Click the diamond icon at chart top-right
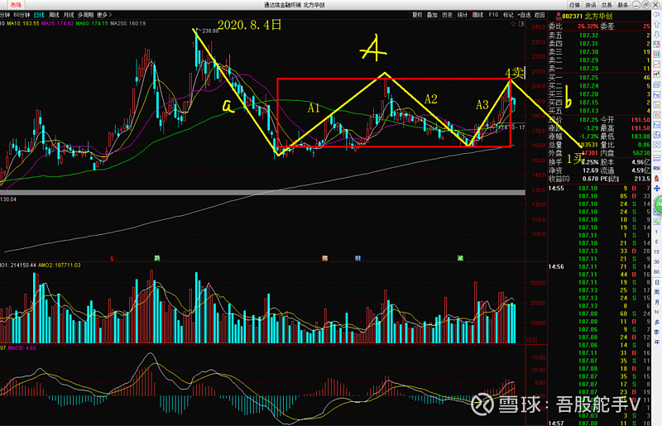The image size is (662, 426). (513, 24)
